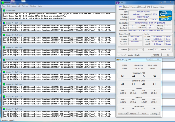Click the 22 nm Technology value
This screenshot has width=175, height=122.
tap(132, 19)
